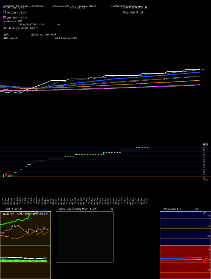Open the empty Intra Day Trading chart panel
211x279 pixels.
click(x=84, y=237)
